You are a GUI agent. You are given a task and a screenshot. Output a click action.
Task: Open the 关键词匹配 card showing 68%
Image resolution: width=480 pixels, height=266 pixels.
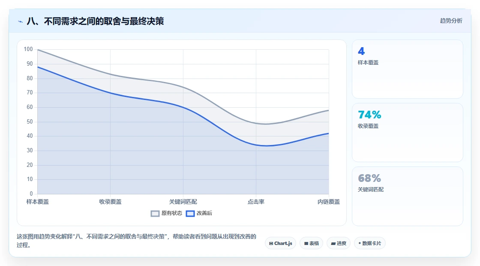click(x=408, y=196)
